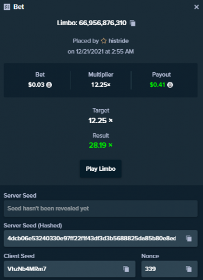The width and height of the screenshot is (203, 280).
Task: Click the Bet header icon
Action: pos(7,7)
